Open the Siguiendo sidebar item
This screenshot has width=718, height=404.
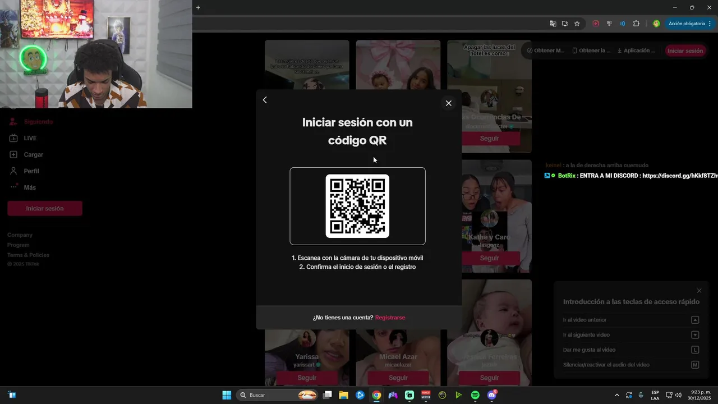point(32,122)
